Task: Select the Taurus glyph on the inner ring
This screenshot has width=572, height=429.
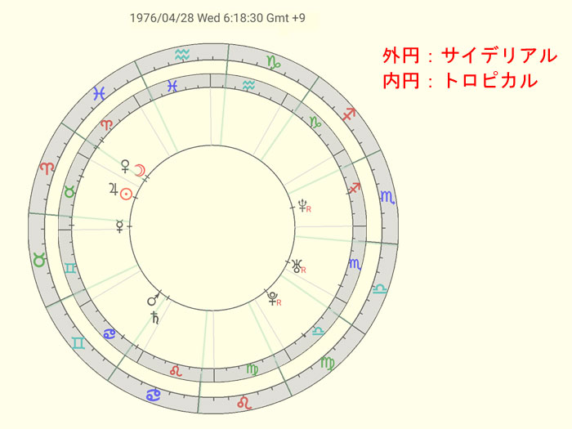Action: (69, 191)
